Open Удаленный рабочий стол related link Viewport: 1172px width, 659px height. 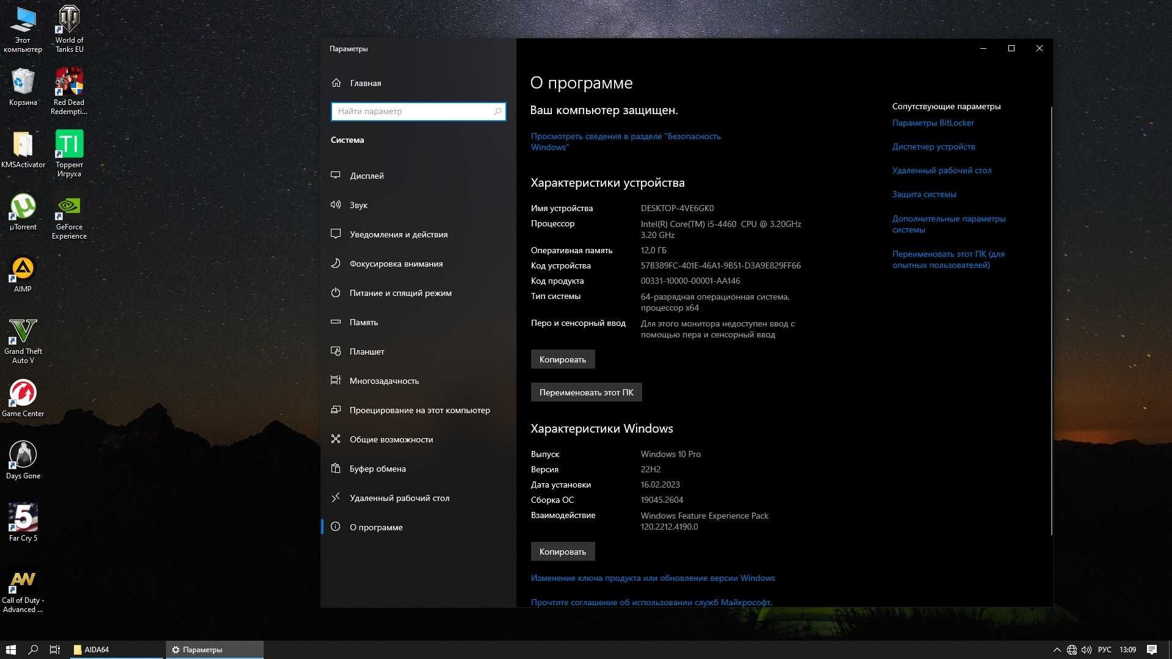pyautogui.click(x=941, y=170)
